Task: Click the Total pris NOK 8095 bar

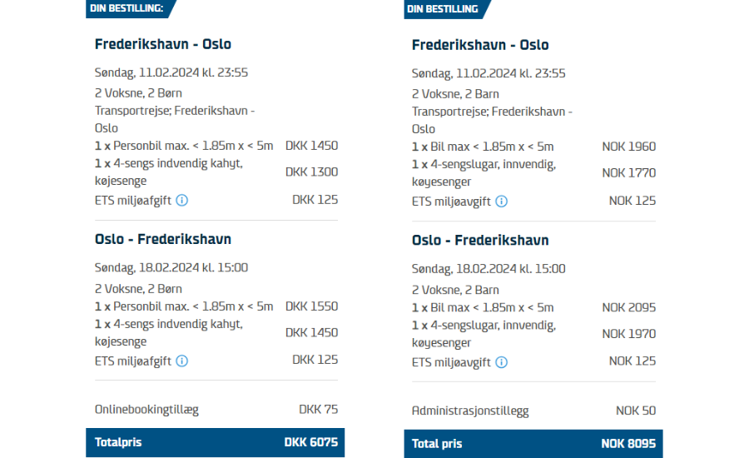Action: click(x=533, y=444)
